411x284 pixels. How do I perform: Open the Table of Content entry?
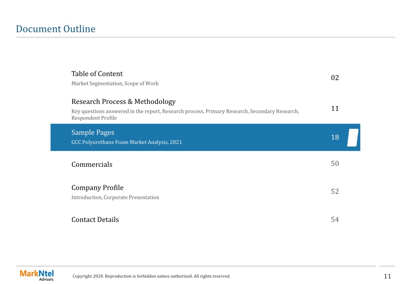pyautogui.click(x=97, y=74)
